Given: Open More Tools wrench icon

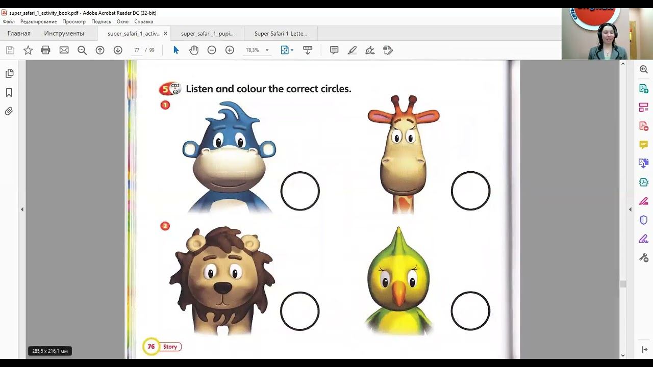Looking at the screenshot, I should pyautogui.click(x=644, y=257).
